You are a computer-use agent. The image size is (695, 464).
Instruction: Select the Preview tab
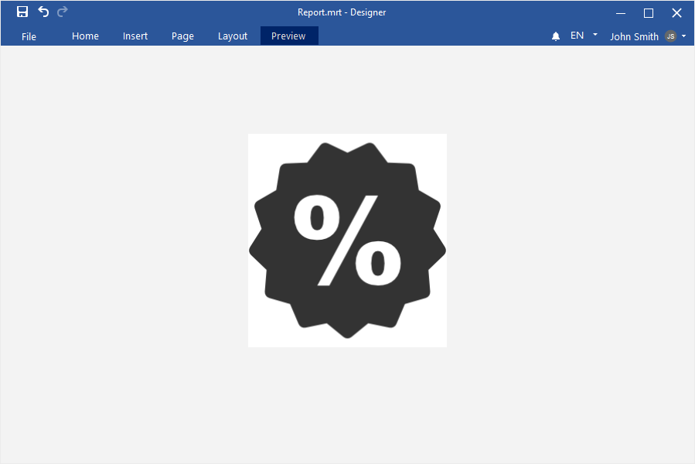[288, 36]
